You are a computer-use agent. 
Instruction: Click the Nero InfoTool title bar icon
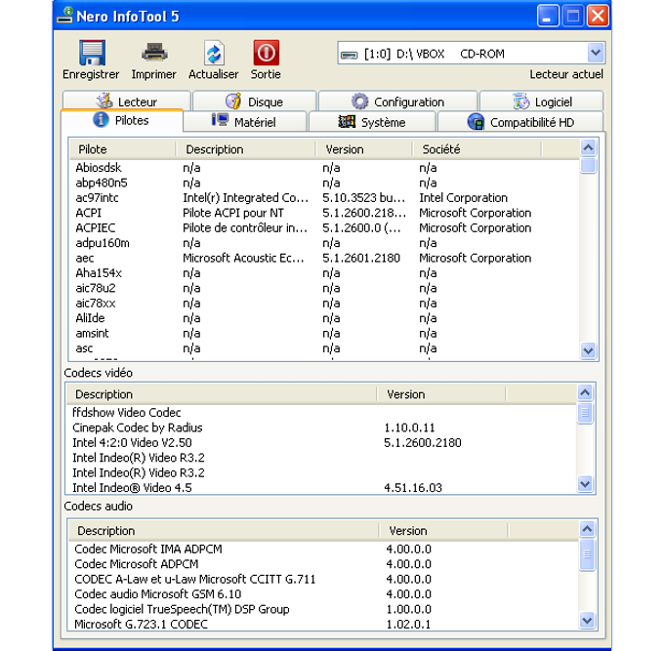(x=64, y=16)
